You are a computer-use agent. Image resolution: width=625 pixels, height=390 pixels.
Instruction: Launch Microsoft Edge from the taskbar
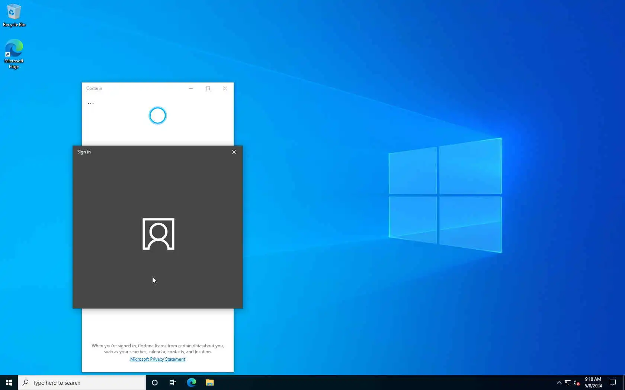point(192,383)
